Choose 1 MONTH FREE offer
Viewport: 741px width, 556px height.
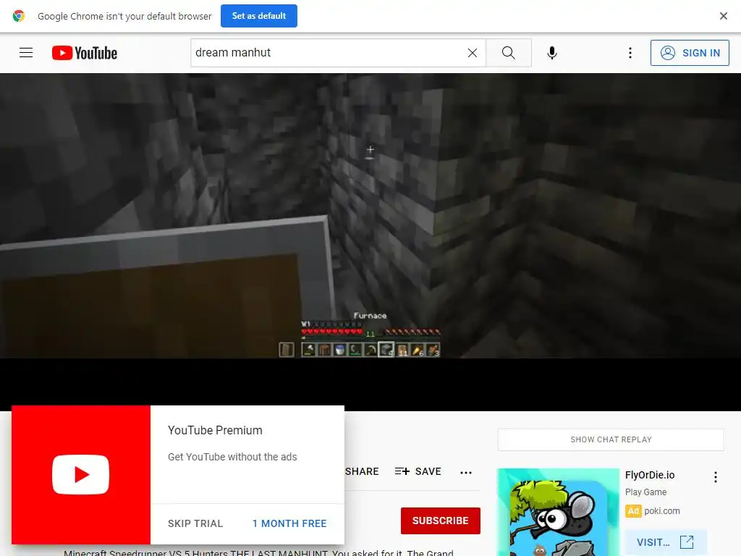[289, 523]
